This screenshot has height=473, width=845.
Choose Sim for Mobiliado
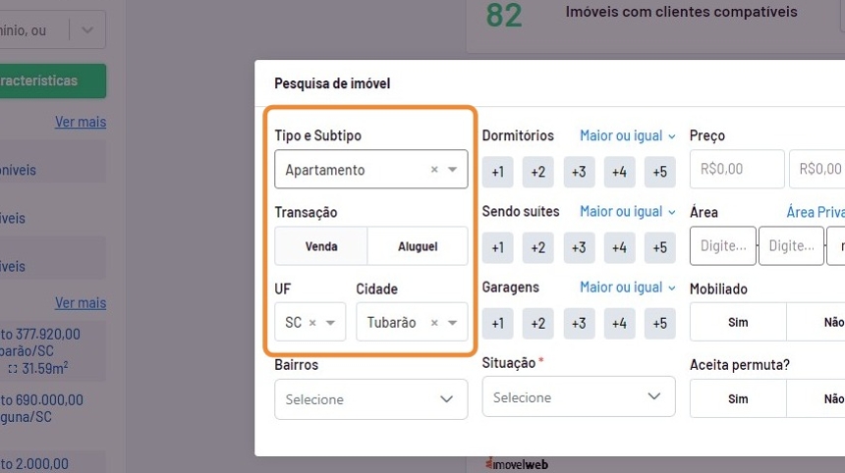(x=738, y=322)
